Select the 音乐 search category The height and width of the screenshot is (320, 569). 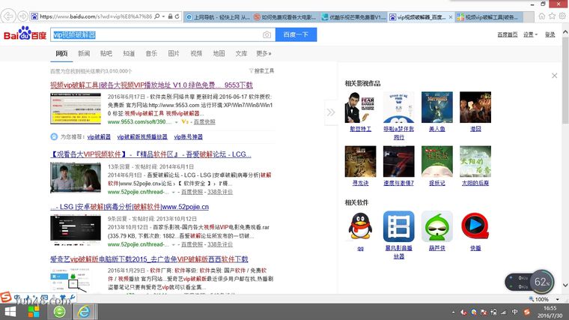coord(151,53)
